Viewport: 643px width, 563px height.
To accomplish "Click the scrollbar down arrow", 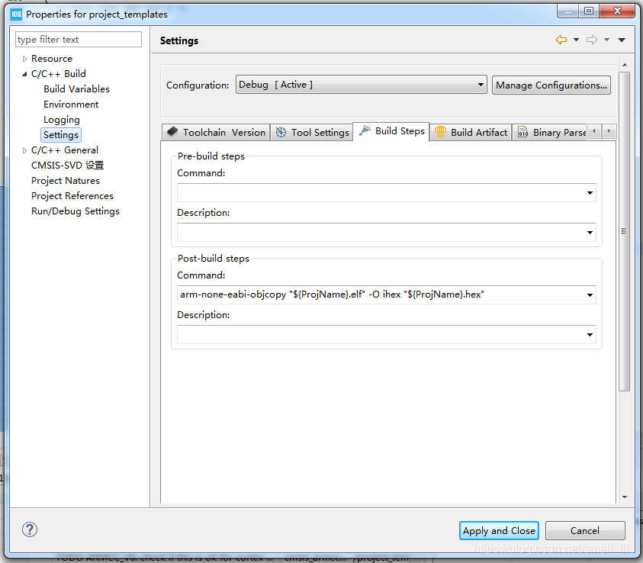I will pyautogui.click(x=625, y=497).
